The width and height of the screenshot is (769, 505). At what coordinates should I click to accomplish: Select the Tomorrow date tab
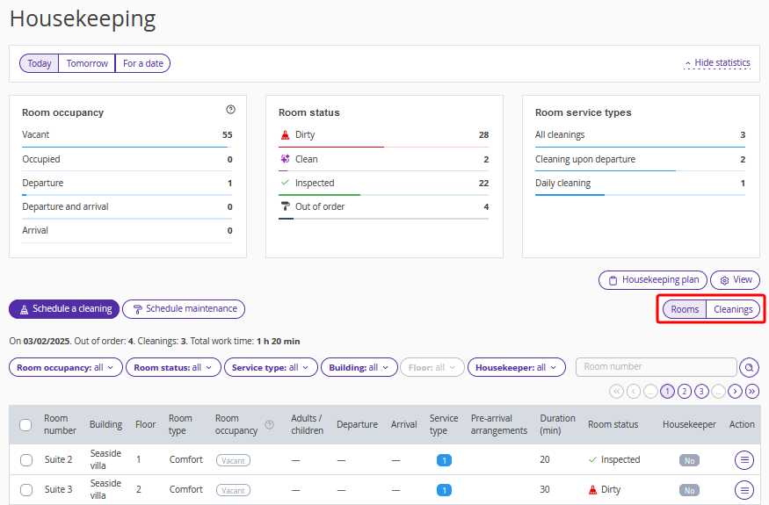click(x=87, y=63)
